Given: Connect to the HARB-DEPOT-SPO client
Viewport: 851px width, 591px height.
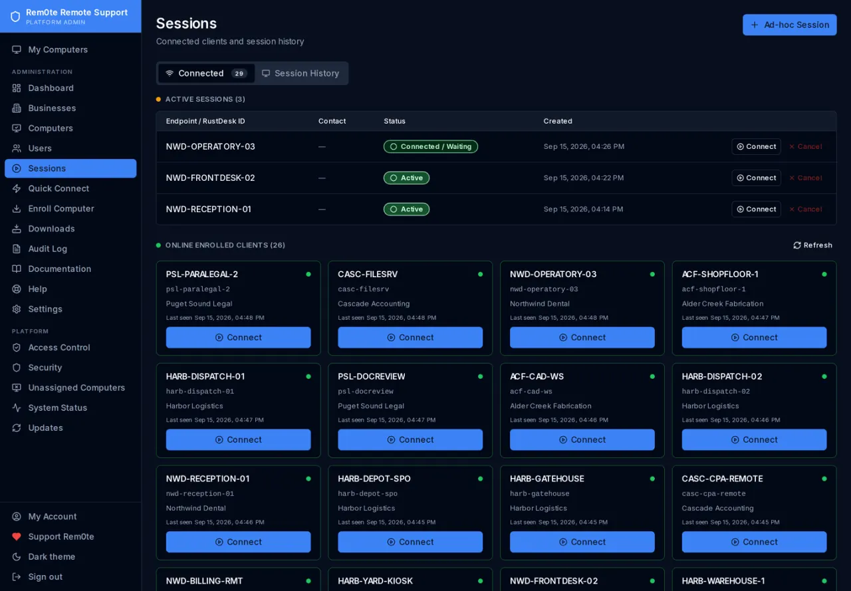Looking at the screenshot, I should 410,542.
